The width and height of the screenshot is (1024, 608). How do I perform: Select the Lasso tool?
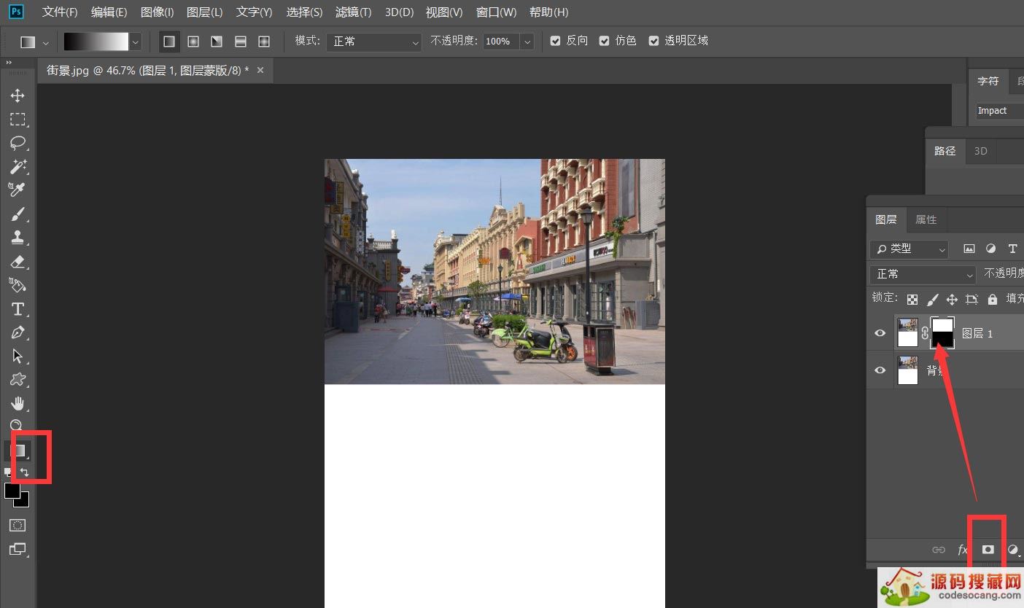tap(18, 143)
